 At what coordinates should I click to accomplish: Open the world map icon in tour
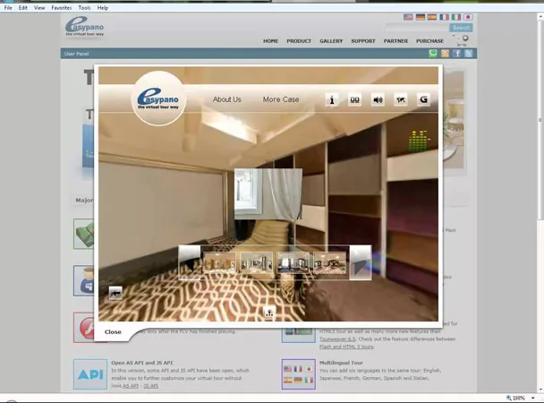pyautogui.click(x=400, y=100)
